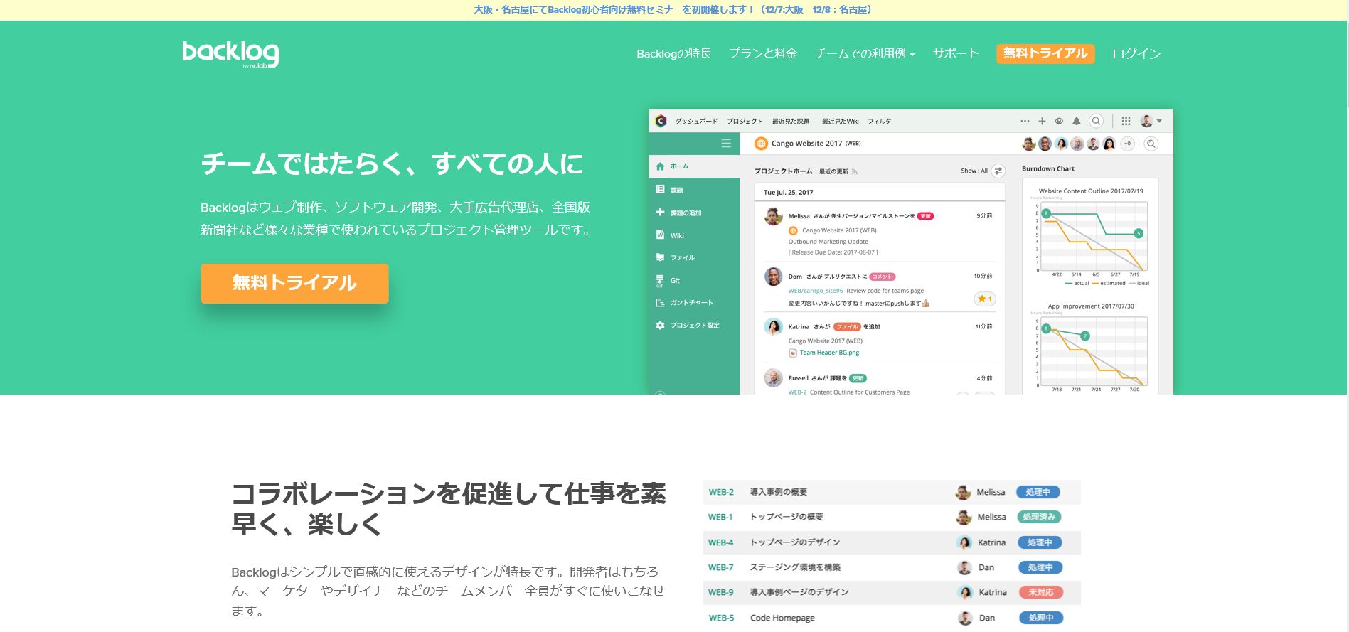The height and width of the screenshot is (632, 1349).
Task: Open サポート page
Action: coord(956,53)
